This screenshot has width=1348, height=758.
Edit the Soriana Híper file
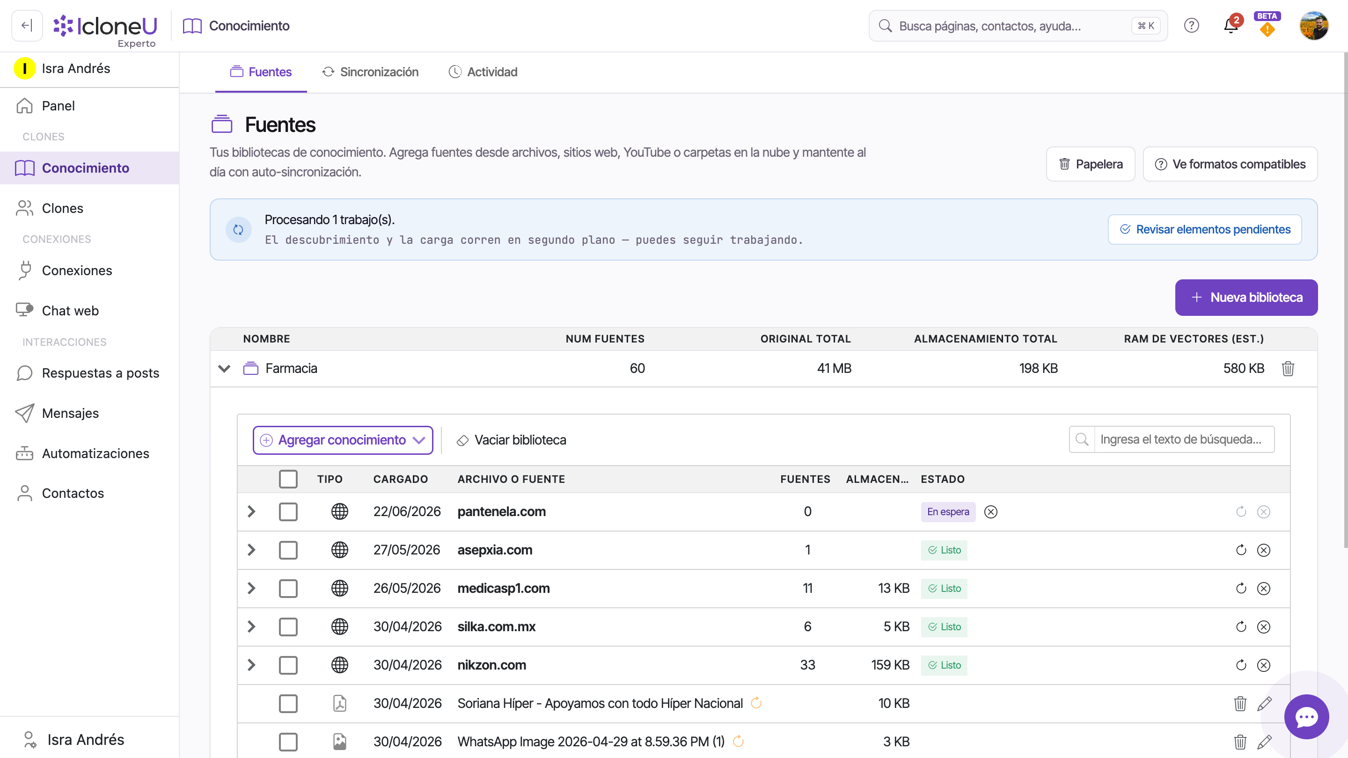[x=1264, y=704]
